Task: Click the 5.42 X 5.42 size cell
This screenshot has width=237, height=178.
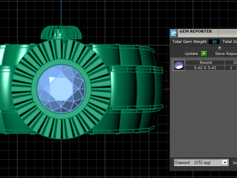Action: [205, 68]
